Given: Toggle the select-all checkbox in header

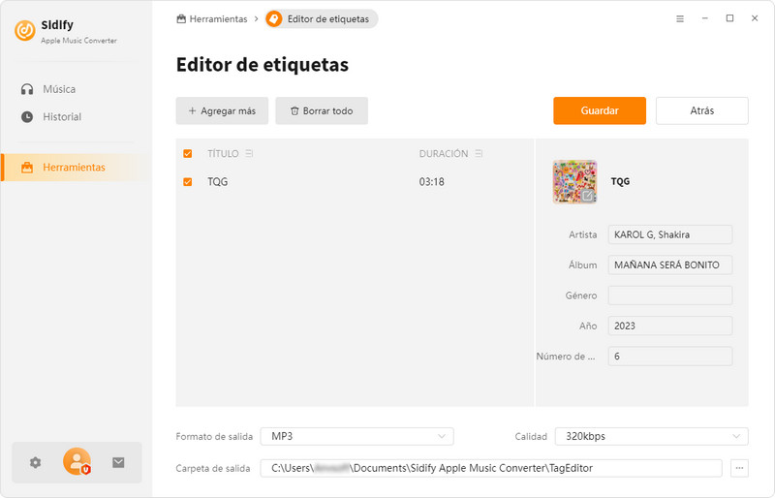Looking at the screenshot, I should pos(187,153).
